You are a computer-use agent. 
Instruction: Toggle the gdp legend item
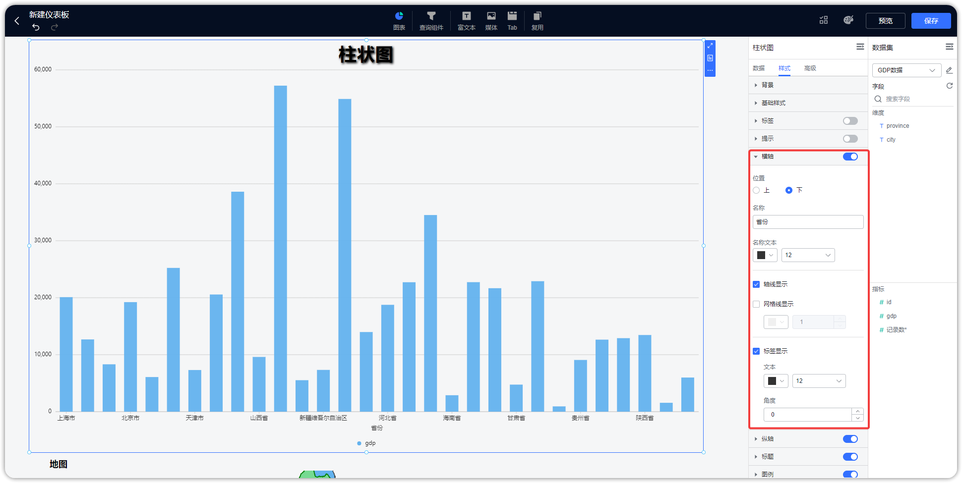pos(366,443)
